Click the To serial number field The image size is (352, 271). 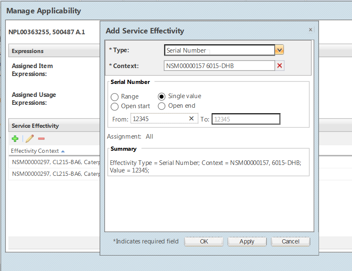[x=246, y=119]
